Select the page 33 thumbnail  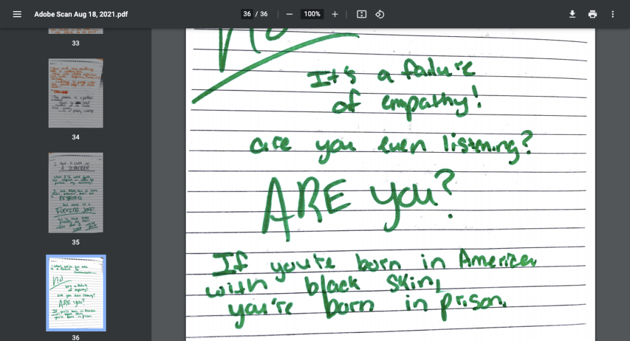click(76, 31)
